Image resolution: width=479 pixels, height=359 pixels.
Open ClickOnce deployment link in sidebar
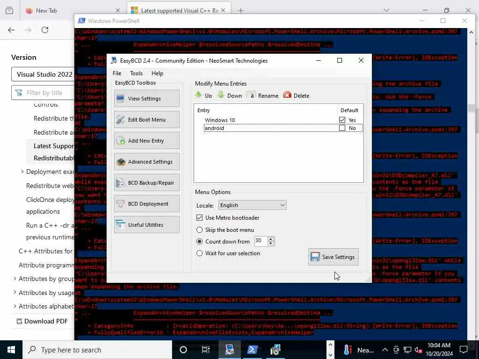tap(50, 206)
